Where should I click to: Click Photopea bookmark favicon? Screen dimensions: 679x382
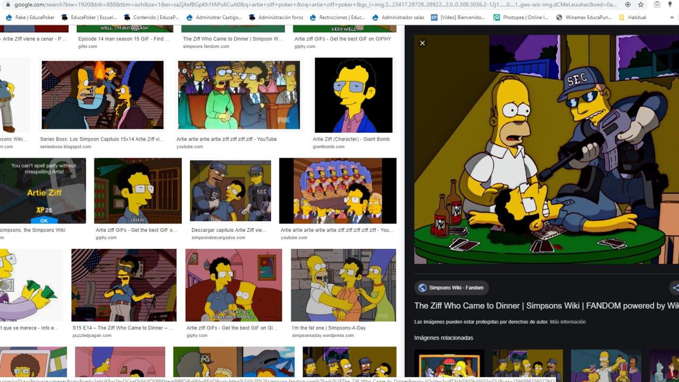point(497,17)
